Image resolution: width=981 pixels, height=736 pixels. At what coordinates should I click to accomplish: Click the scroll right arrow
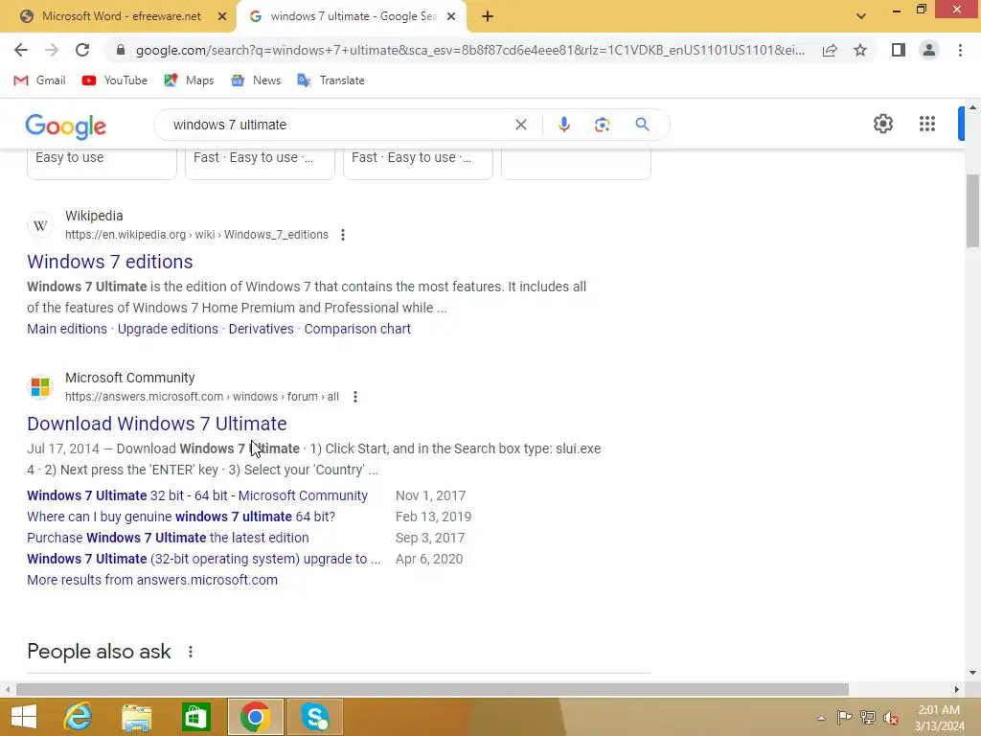tap(957, 690)
